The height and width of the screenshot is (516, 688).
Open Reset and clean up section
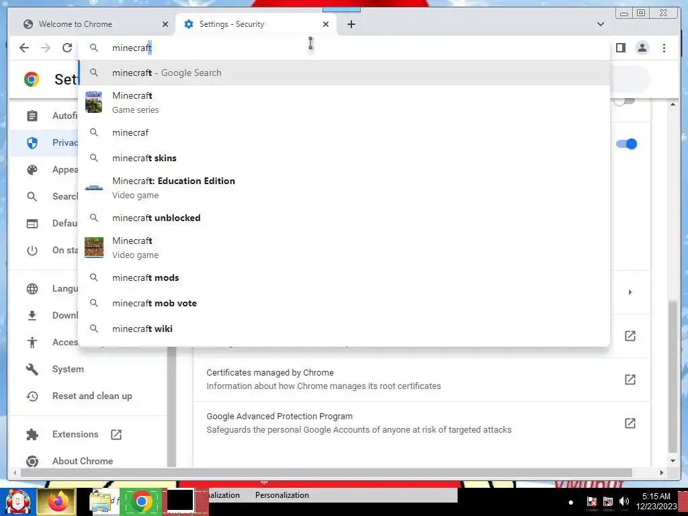(x=92, y=396)
